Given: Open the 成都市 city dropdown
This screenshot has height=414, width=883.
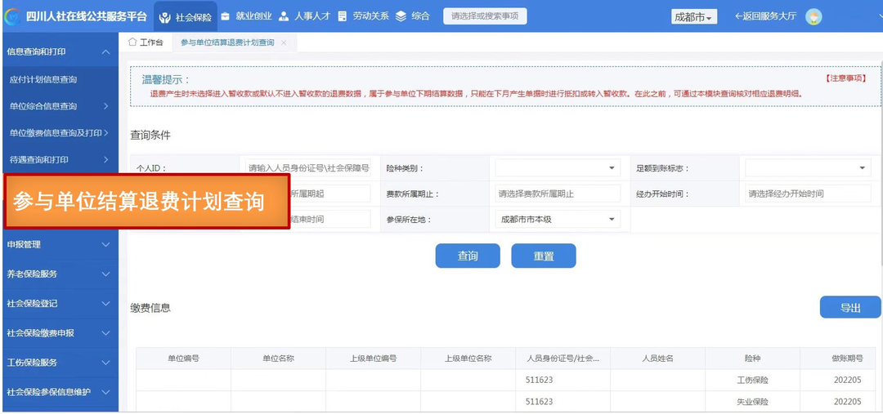Looking at the screenshot, I should (x=694, y=17).
